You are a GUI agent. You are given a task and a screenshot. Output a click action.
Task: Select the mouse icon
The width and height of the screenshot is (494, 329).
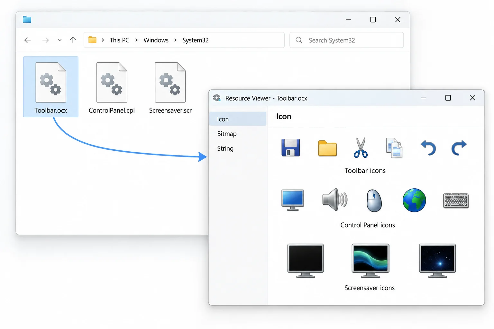(x=374, y=200)
